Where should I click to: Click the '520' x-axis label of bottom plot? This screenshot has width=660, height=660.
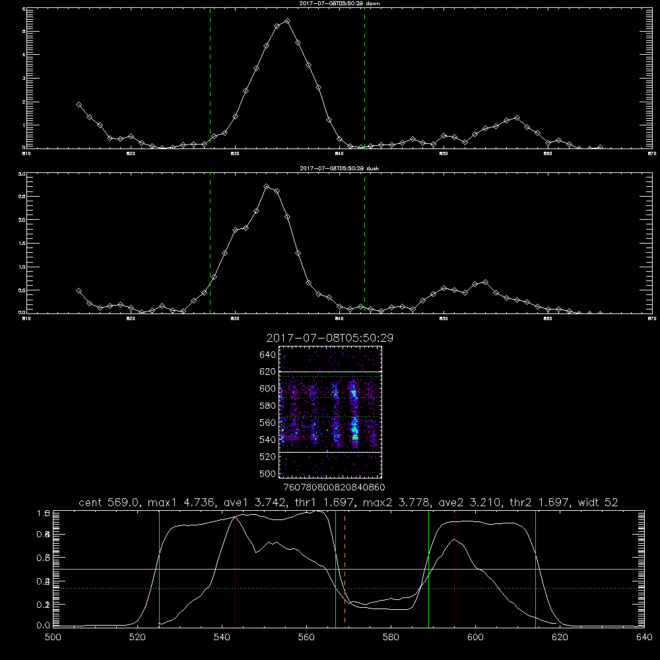[137, 638]
